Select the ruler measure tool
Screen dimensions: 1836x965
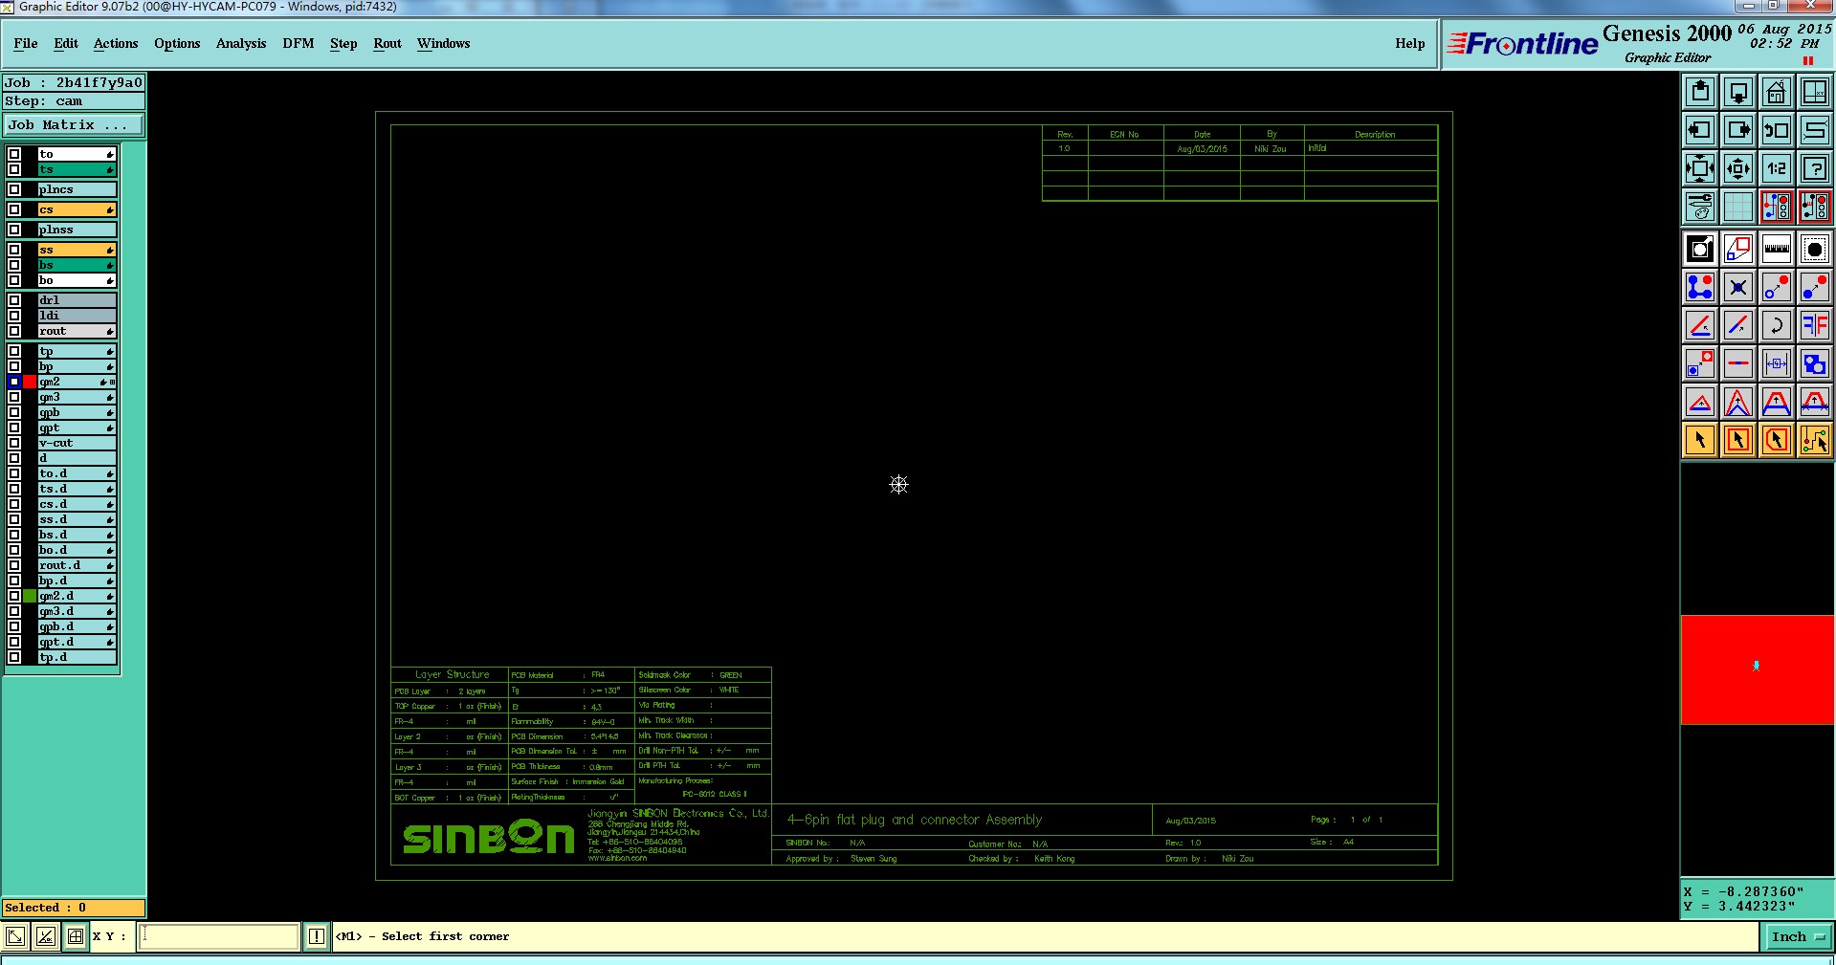click(1776, 250)
